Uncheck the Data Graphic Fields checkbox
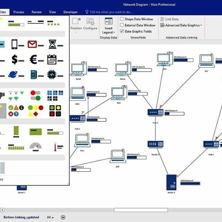Viewport: 222px width, 222px height. tap(122, 31)
